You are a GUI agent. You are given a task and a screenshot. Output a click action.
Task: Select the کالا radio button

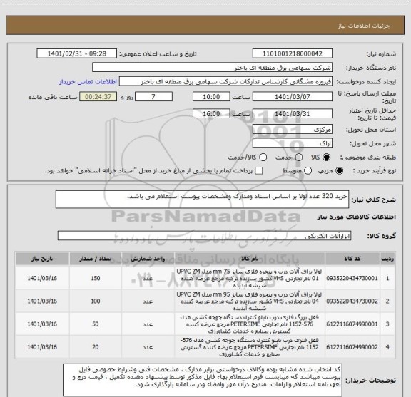[x=327, y=158]
